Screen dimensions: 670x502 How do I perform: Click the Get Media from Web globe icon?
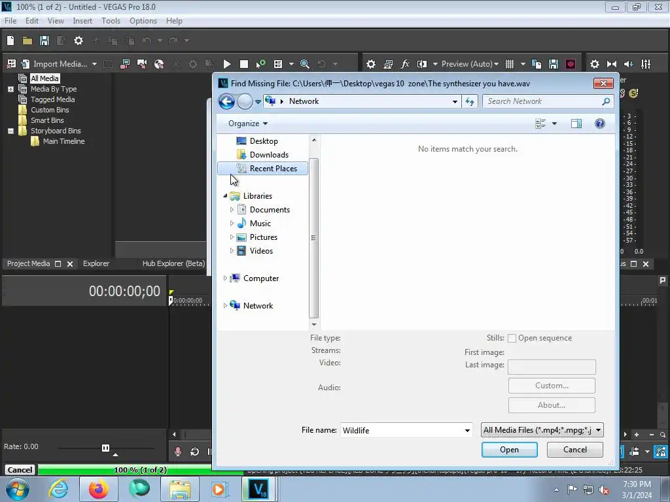(x=159, y=64)
